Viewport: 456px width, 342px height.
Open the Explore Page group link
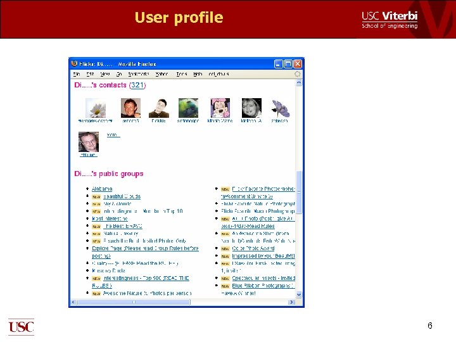tap(145, 252)
